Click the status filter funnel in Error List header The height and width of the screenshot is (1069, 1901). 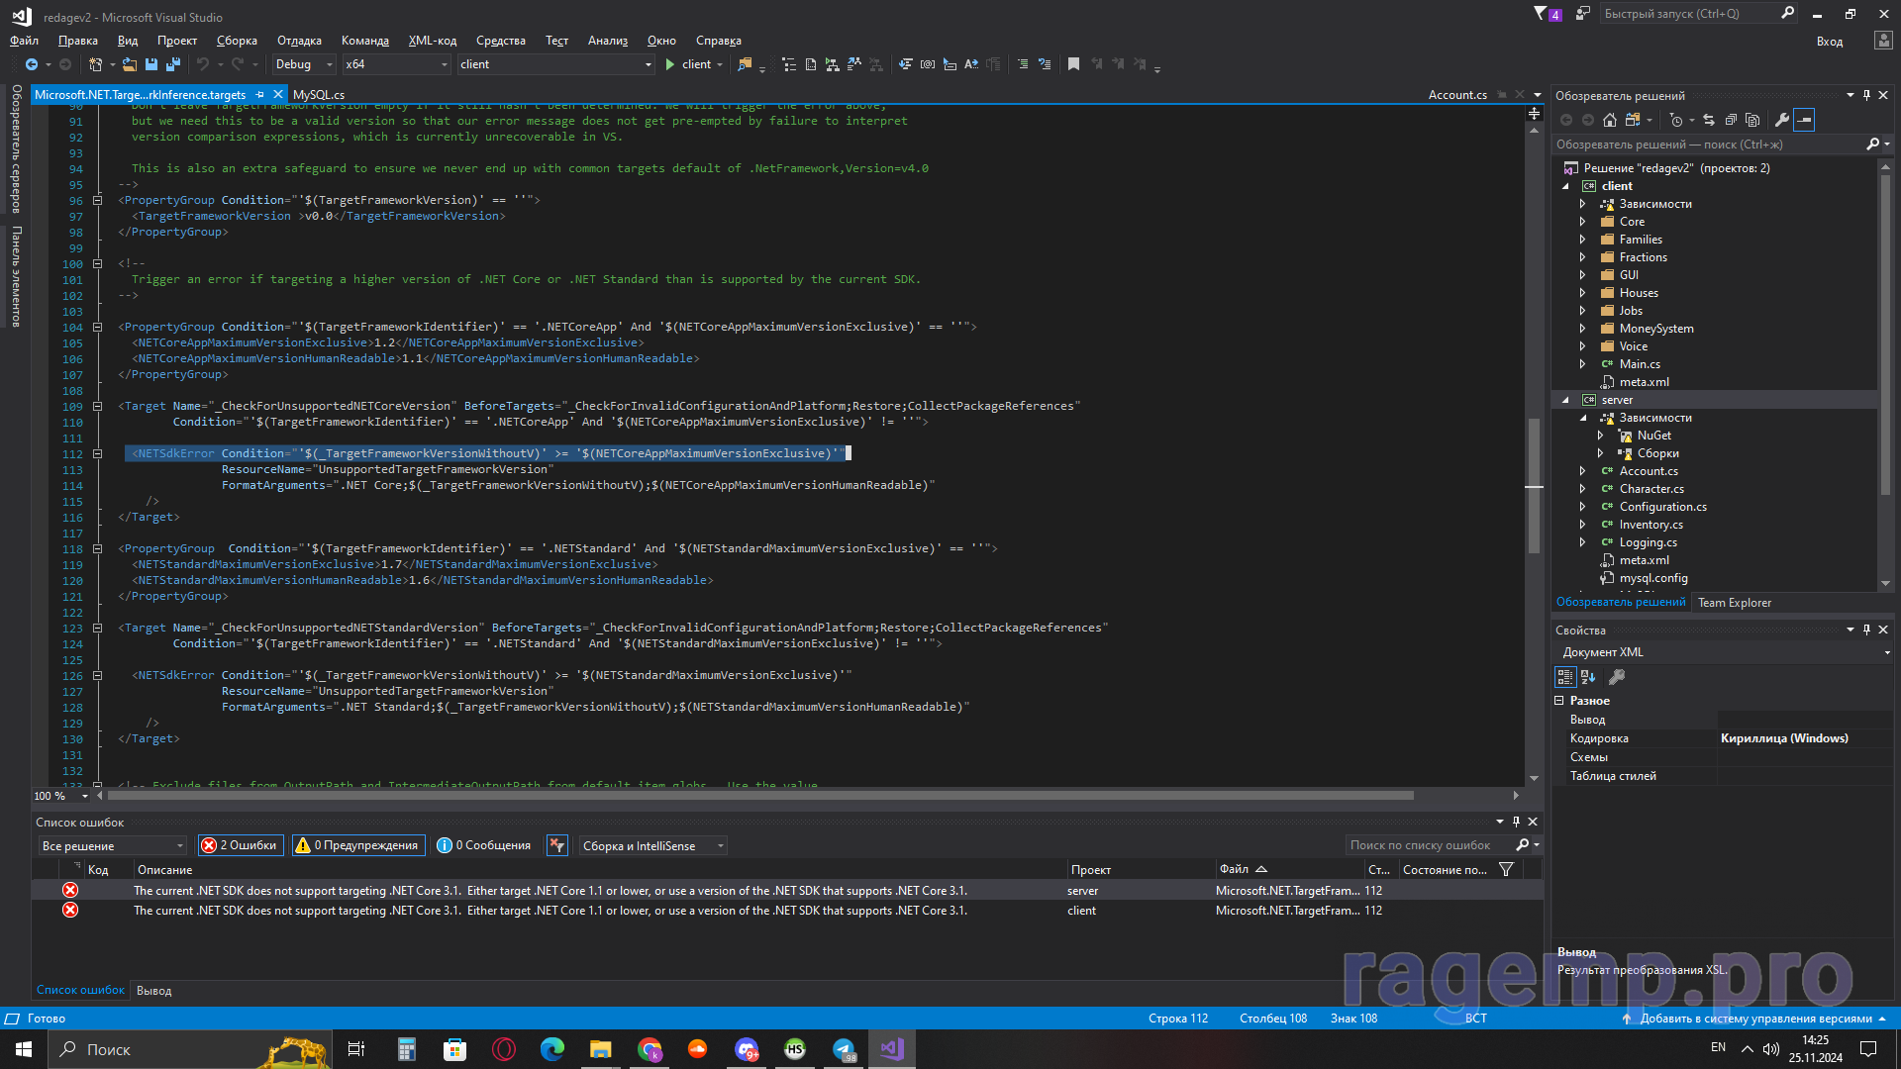pyautogui.click(x=1506, y=869)
